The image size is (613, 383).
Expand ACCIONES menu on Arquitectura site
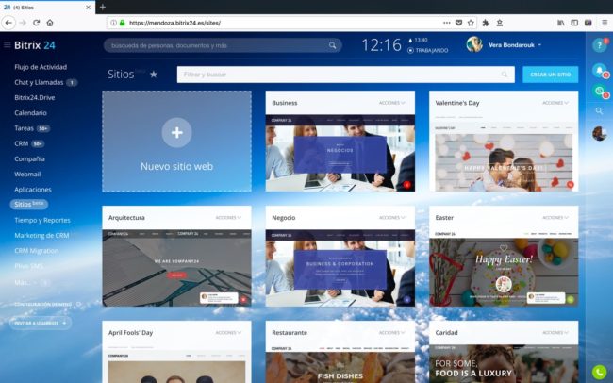coord(228,218)
